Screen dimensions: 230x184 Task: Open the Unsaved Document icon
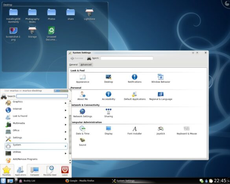tap(52, 33)
